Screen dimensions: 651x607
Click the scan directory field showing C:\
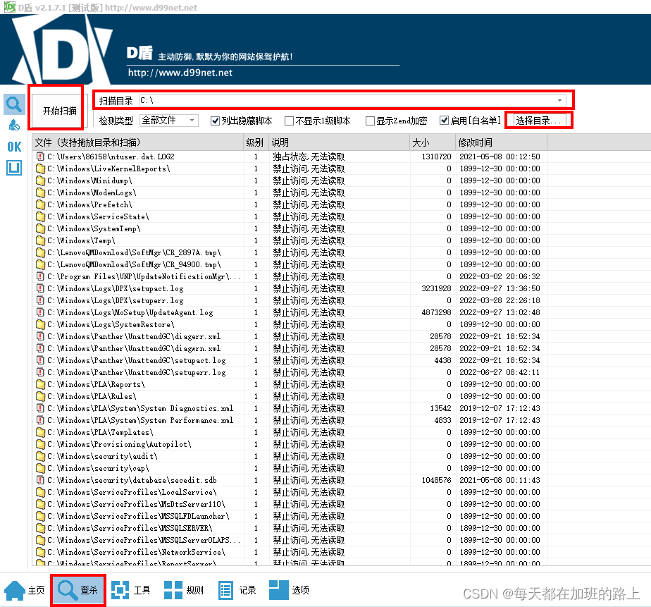[352, 101]
